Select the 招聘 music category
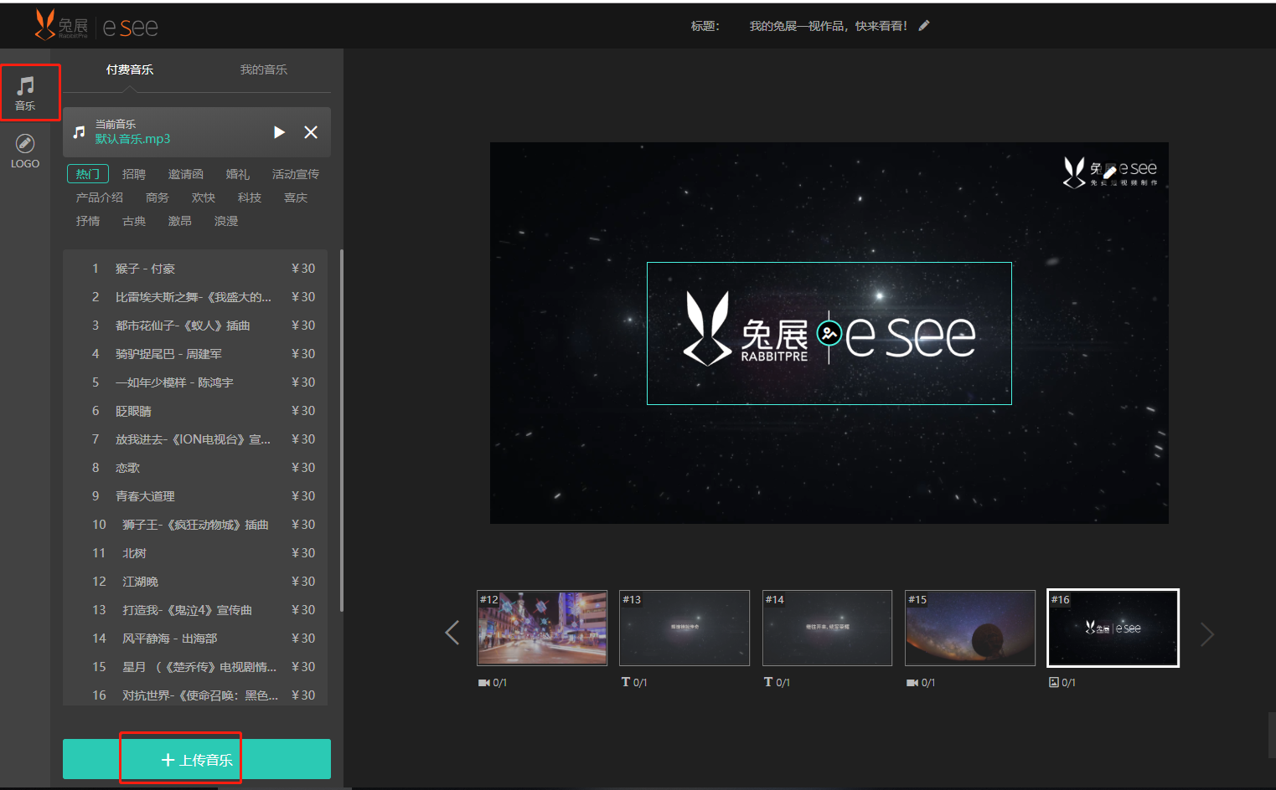Viewport: 1276px width, 790px height. point(134,174)
